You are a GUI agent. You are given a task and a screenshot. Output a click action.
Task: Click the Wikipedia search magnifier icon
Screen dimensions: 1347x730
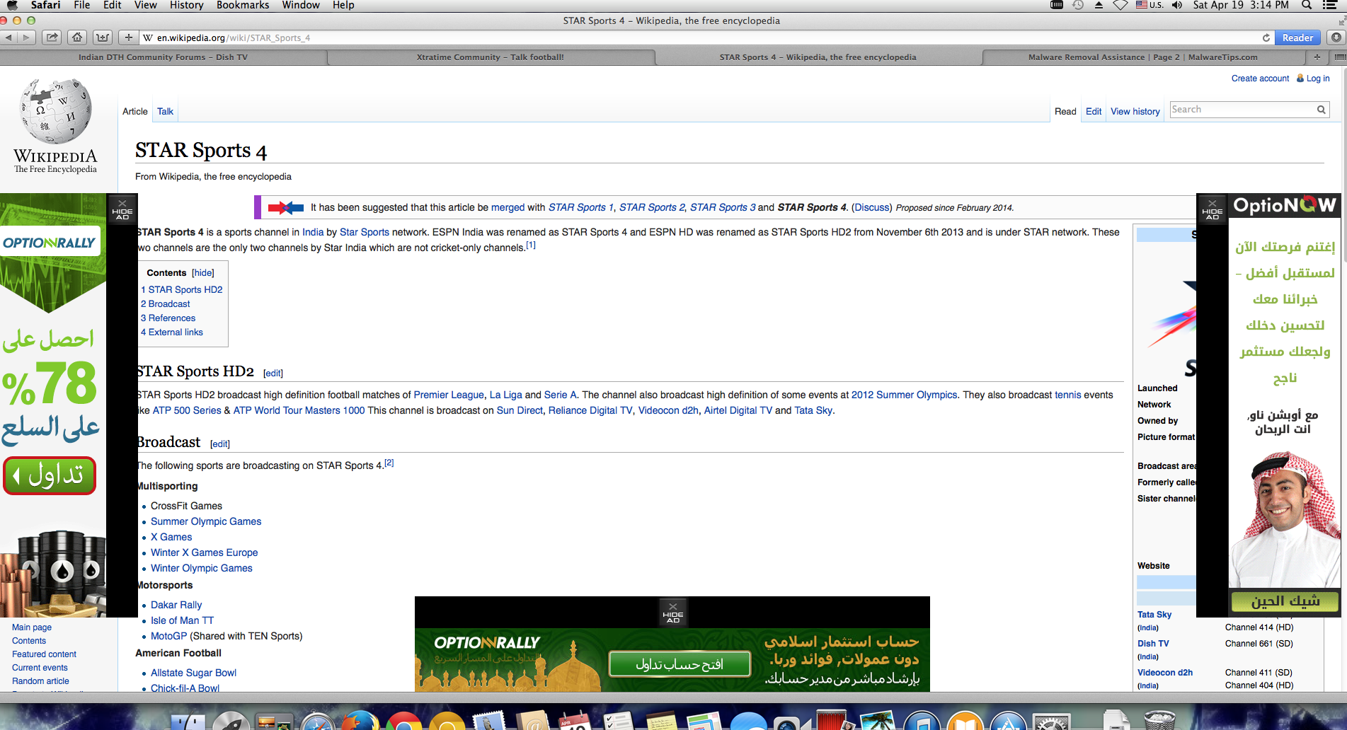[x=1321, y=110]
